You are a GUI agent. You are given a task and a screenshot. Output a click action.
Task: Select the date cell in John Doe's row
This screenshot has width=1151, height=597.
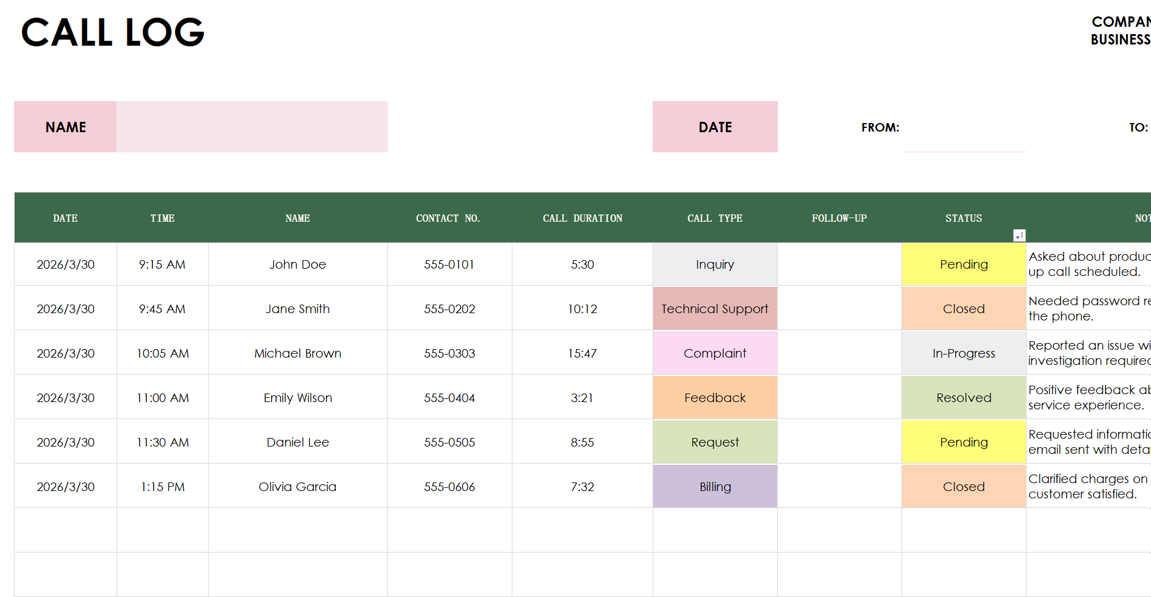(65, 264)
